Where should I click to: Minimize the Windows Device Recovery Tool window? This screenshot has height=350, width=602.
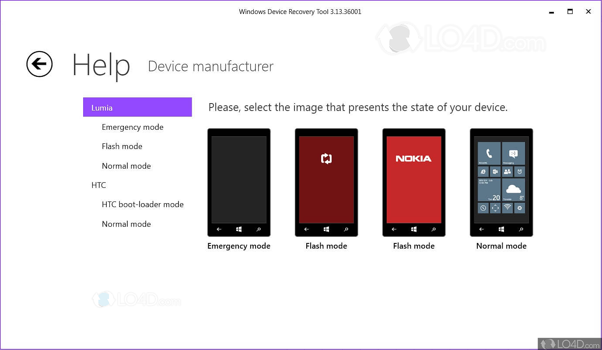[x=551, y=12]
